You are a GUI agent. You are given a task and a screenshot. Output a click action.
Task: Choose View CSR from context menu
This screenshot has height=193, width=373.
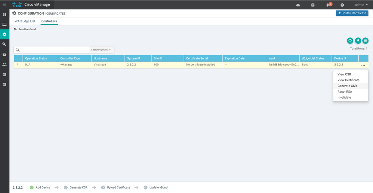coord(351,74)
